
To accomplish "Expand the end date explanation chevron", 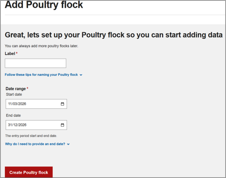I will (68, 144).
